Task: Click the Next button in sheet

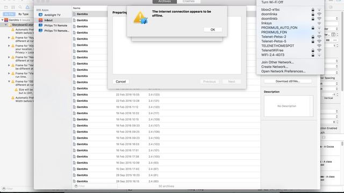Action: pos(232,81)
